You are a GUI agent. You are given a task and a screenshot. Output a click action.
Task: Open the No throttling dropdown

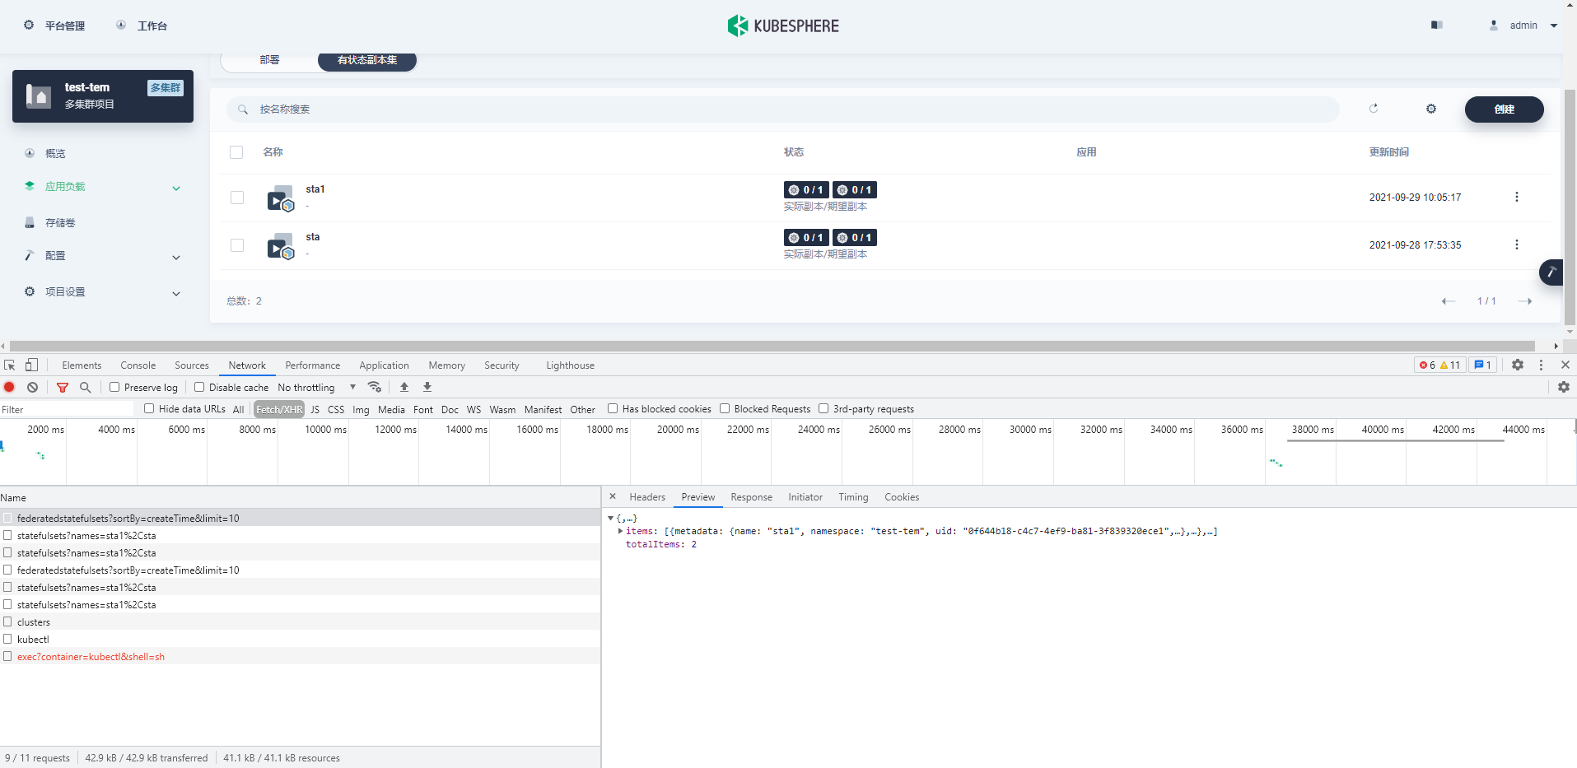(x=317, y=387)
